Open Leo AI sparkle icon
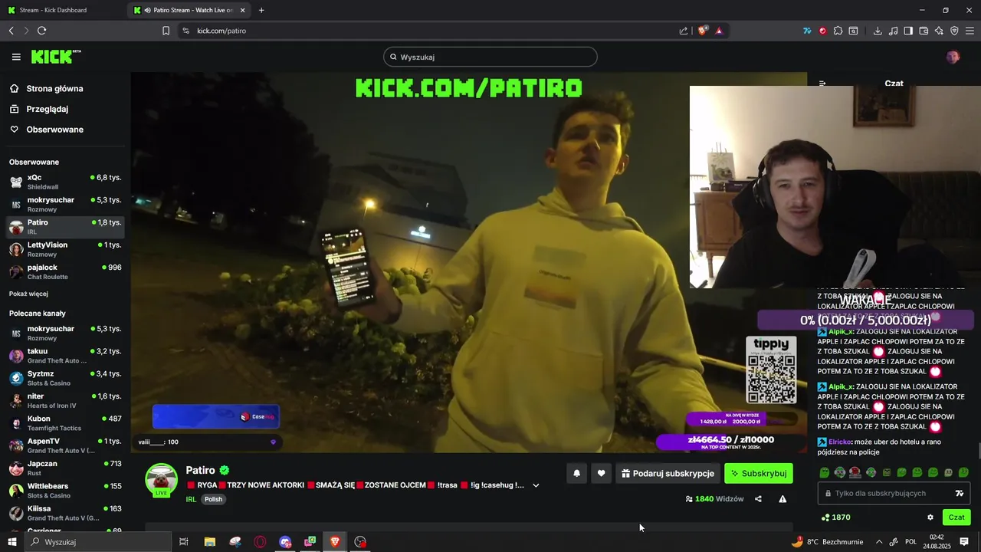981x552 pixels. coord(939,31)
